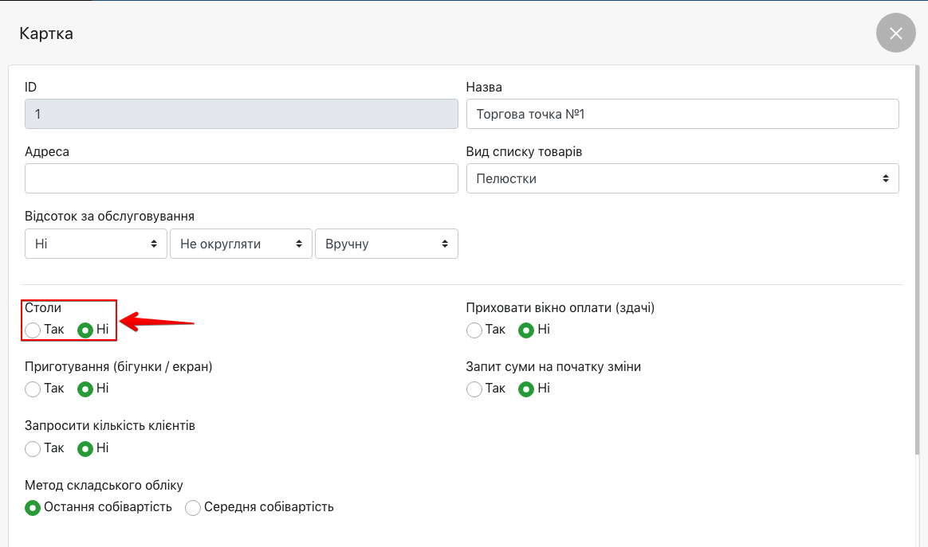Select Ні for Приховати вікно оплати
Viewport: 928px width, 547px height.
point(526,330)
